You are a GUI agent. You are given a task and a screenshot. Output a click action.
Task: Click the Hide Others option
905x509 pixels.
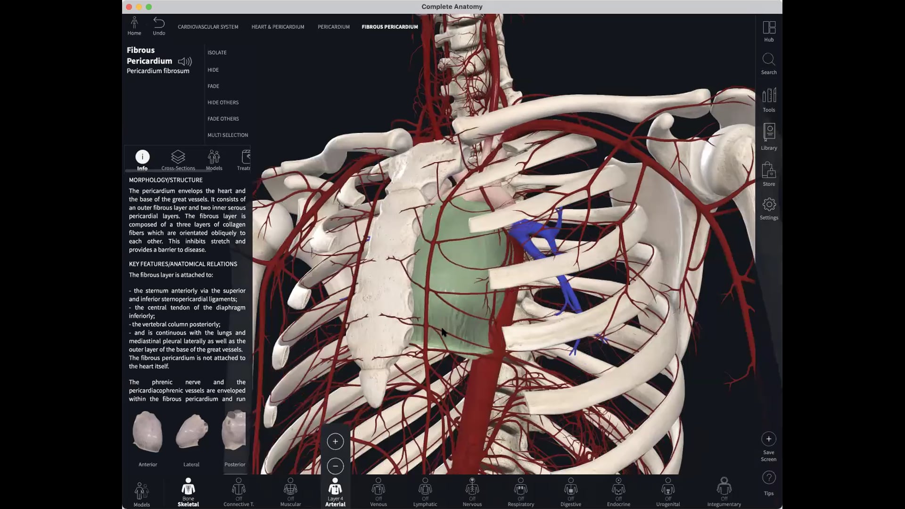click(222, 102)
